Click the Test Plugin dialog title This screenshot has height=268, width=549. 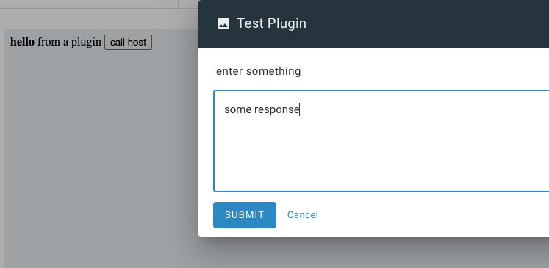point(271,23)
